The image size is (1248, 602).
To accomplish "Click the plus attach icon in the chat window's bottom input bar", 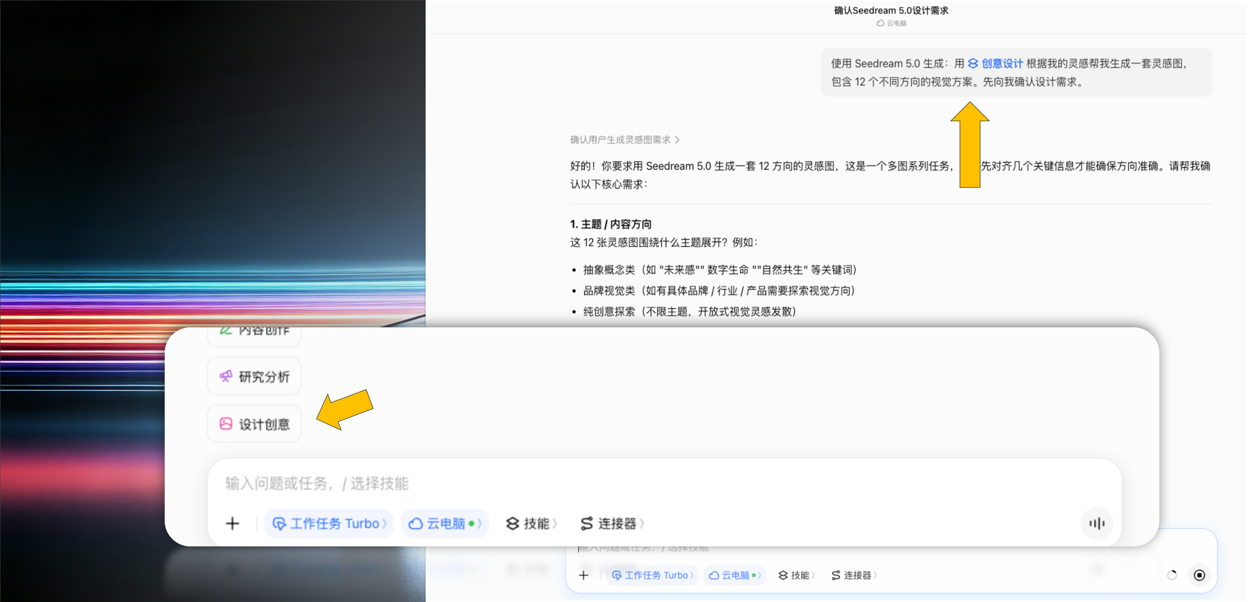I will pos(584,575).
